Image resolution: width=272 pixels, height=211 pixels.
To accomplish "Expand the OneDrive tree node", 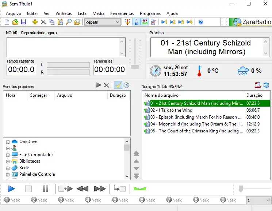I will pos(8,142).
